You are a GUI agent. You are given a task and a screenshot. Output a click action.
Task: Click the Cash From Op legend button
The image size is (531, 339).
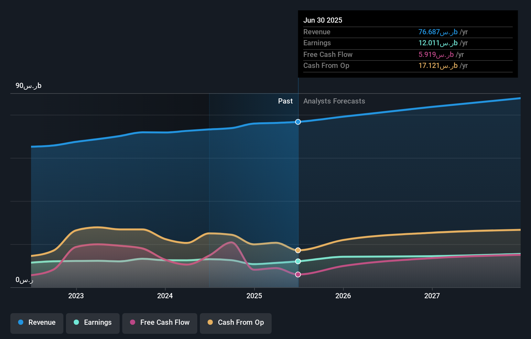(x=236, y=323)
